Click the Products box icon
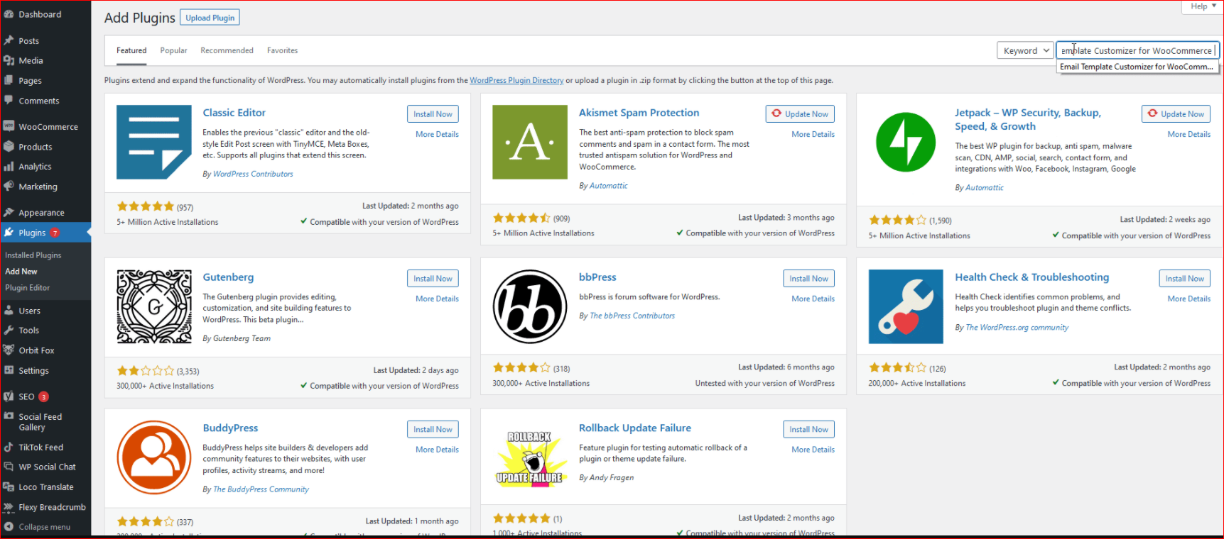 click(9, 147)
